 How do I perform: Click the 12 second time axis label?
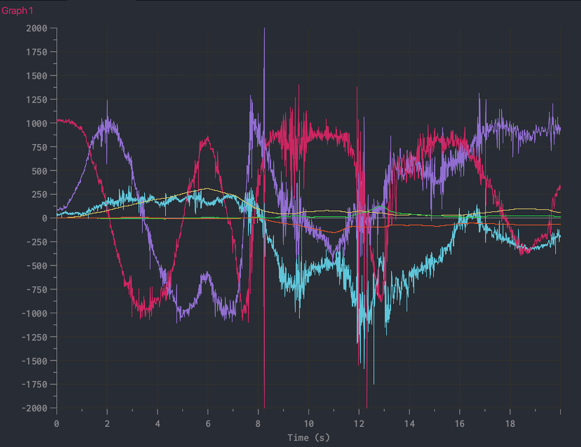[x=359, y=424]
